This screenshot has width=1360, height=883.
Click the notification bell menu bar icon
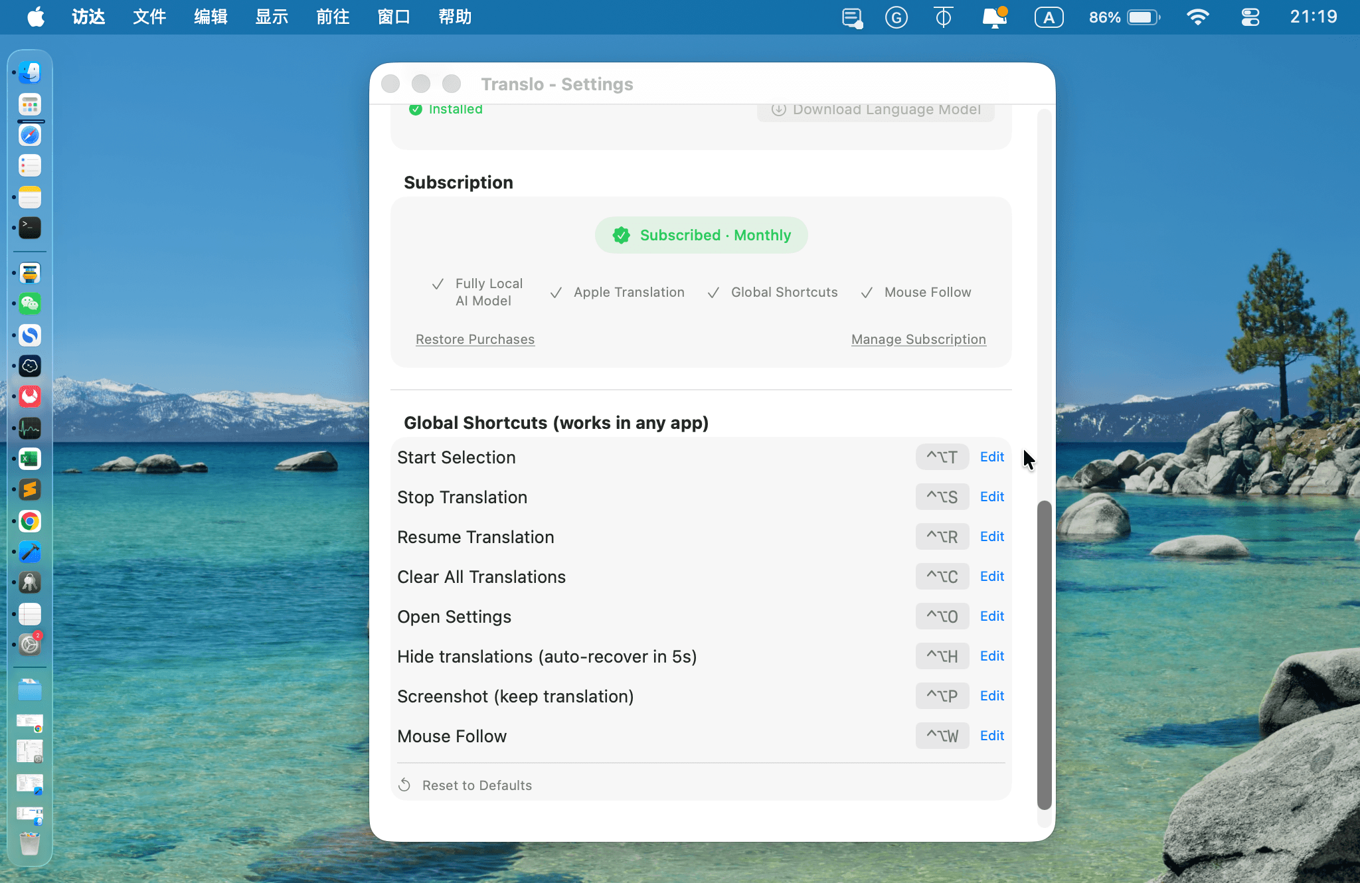tap(995, 17)
